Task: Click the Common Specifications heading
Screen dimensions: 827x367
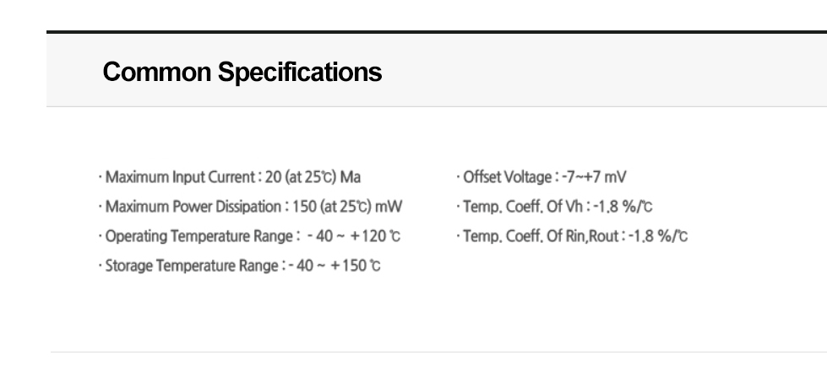Action: coord(242,73)
